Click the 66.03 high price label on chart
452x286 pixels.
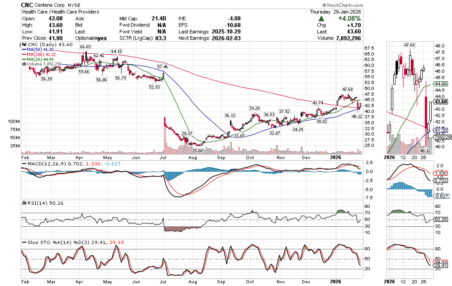coord(85,47)
